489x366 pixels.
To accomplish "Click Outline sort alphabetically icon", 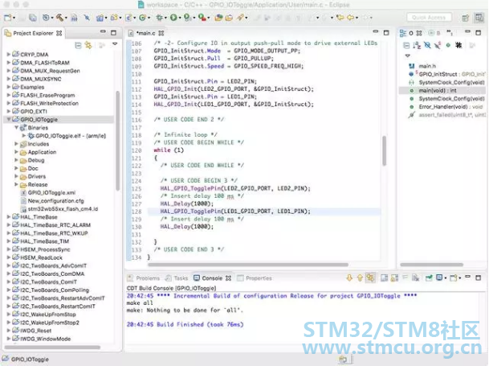I will pos(417,46).
